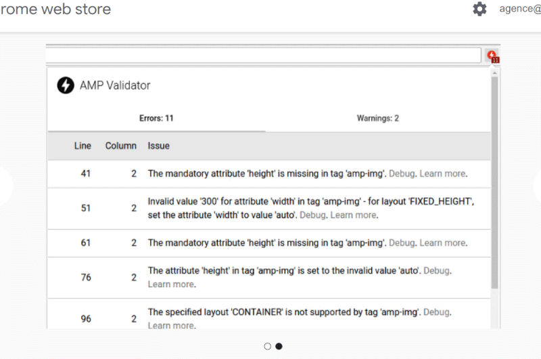Click line number 76 cell
This screenshot has height=359, width=541.
86,278
